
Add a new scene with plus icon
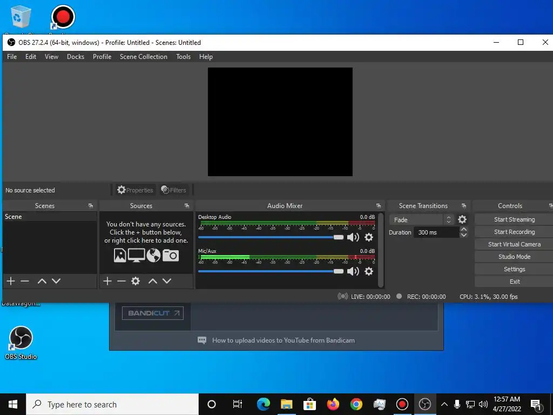(x=11, y=281)
